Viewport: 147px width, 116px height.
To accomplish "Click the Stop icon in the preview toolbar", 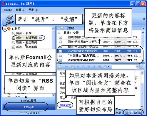I will tap(83, 67).
